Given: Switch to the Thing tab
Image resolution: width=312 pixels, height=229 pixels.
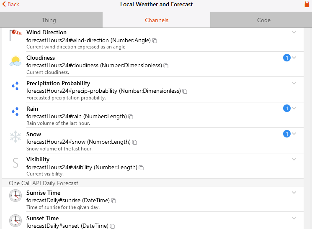Looking at the screenshot, I should click(x=49, y=20).
